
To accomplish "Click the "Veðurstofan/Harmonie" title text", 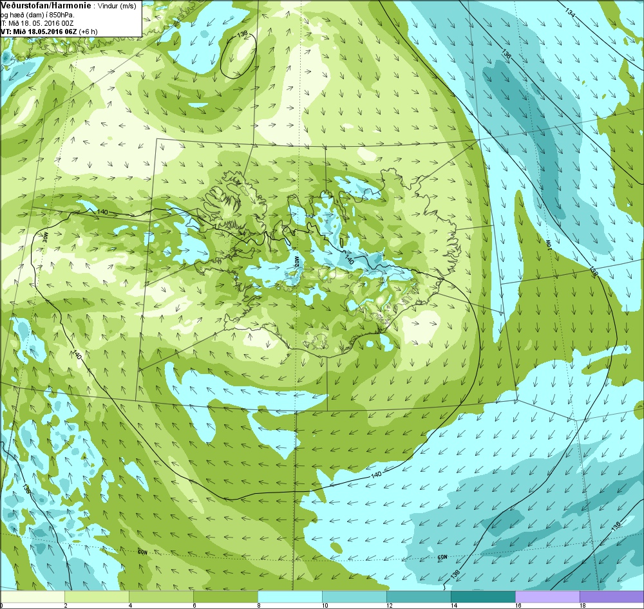I will 46,6.
